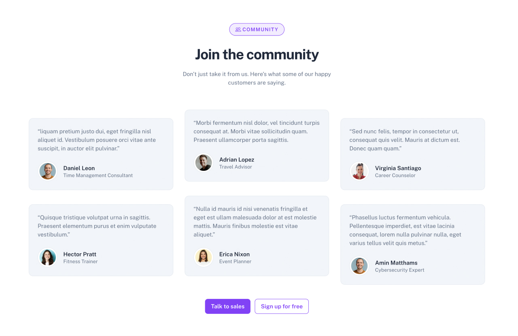518x336 pixels.
Task: Select Hector Pratt's avatar image
Action: (x=48, y=257)
